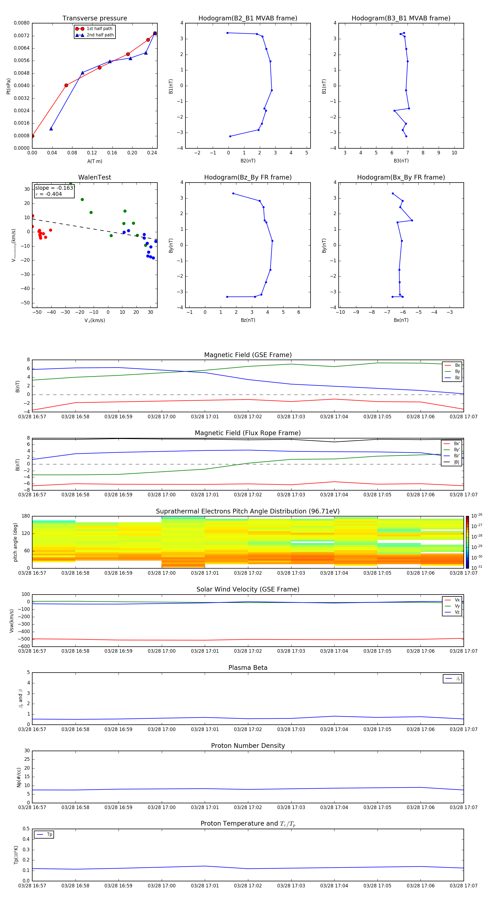Click |B| entry in Flux Rope legend
The image size is (496, 910).
click(452, 462)
